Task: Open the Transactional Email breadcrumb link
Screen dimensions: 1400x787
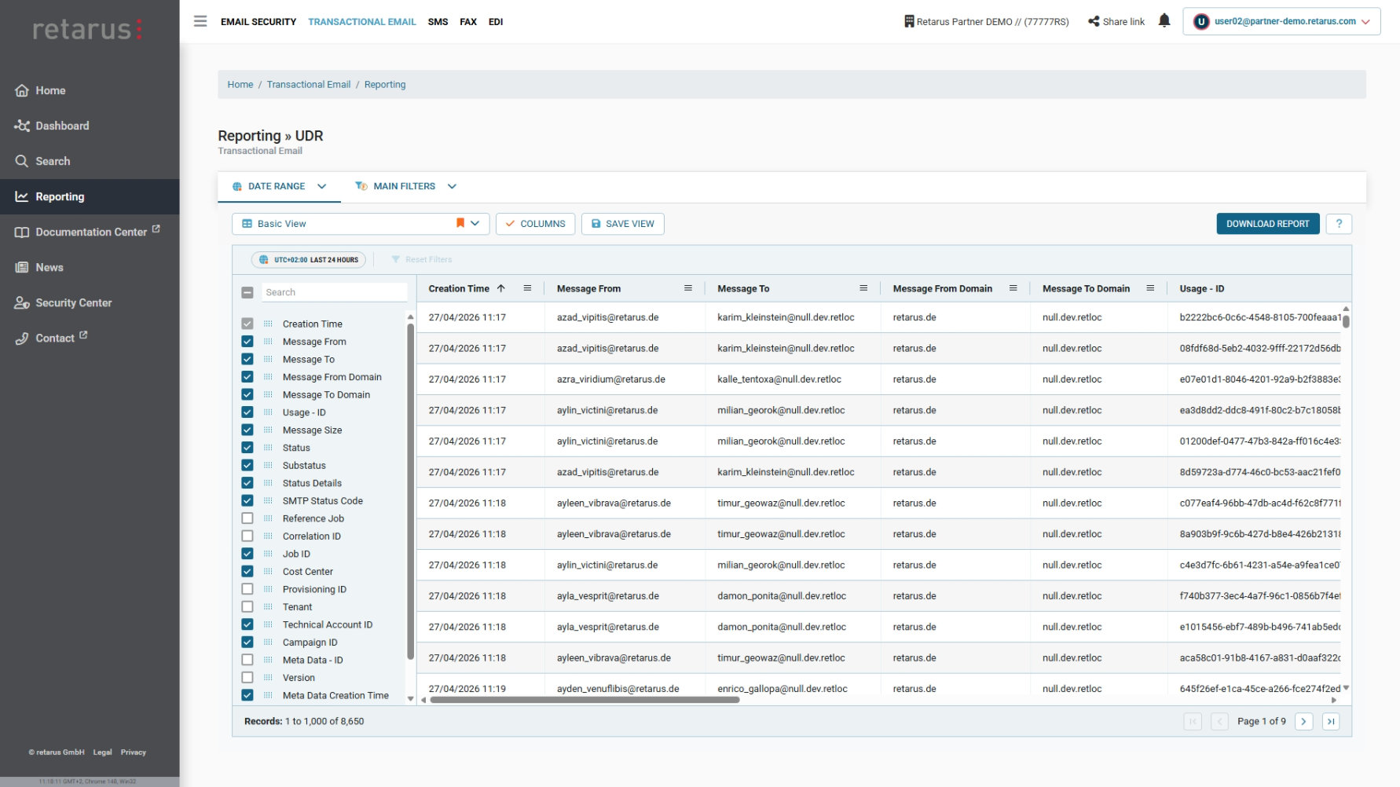Action: click(x=309, y=84)
